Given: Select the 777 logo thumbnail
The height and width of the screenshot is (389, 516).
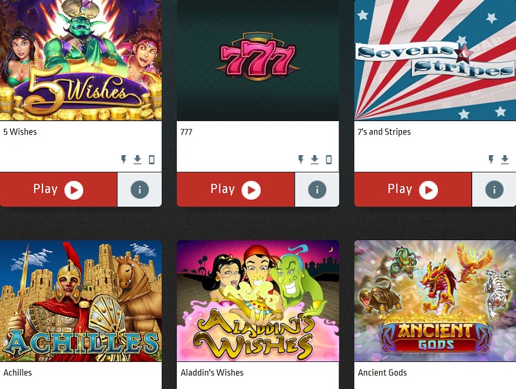Looking at the screenshot, I should click(x=258, y=60).
